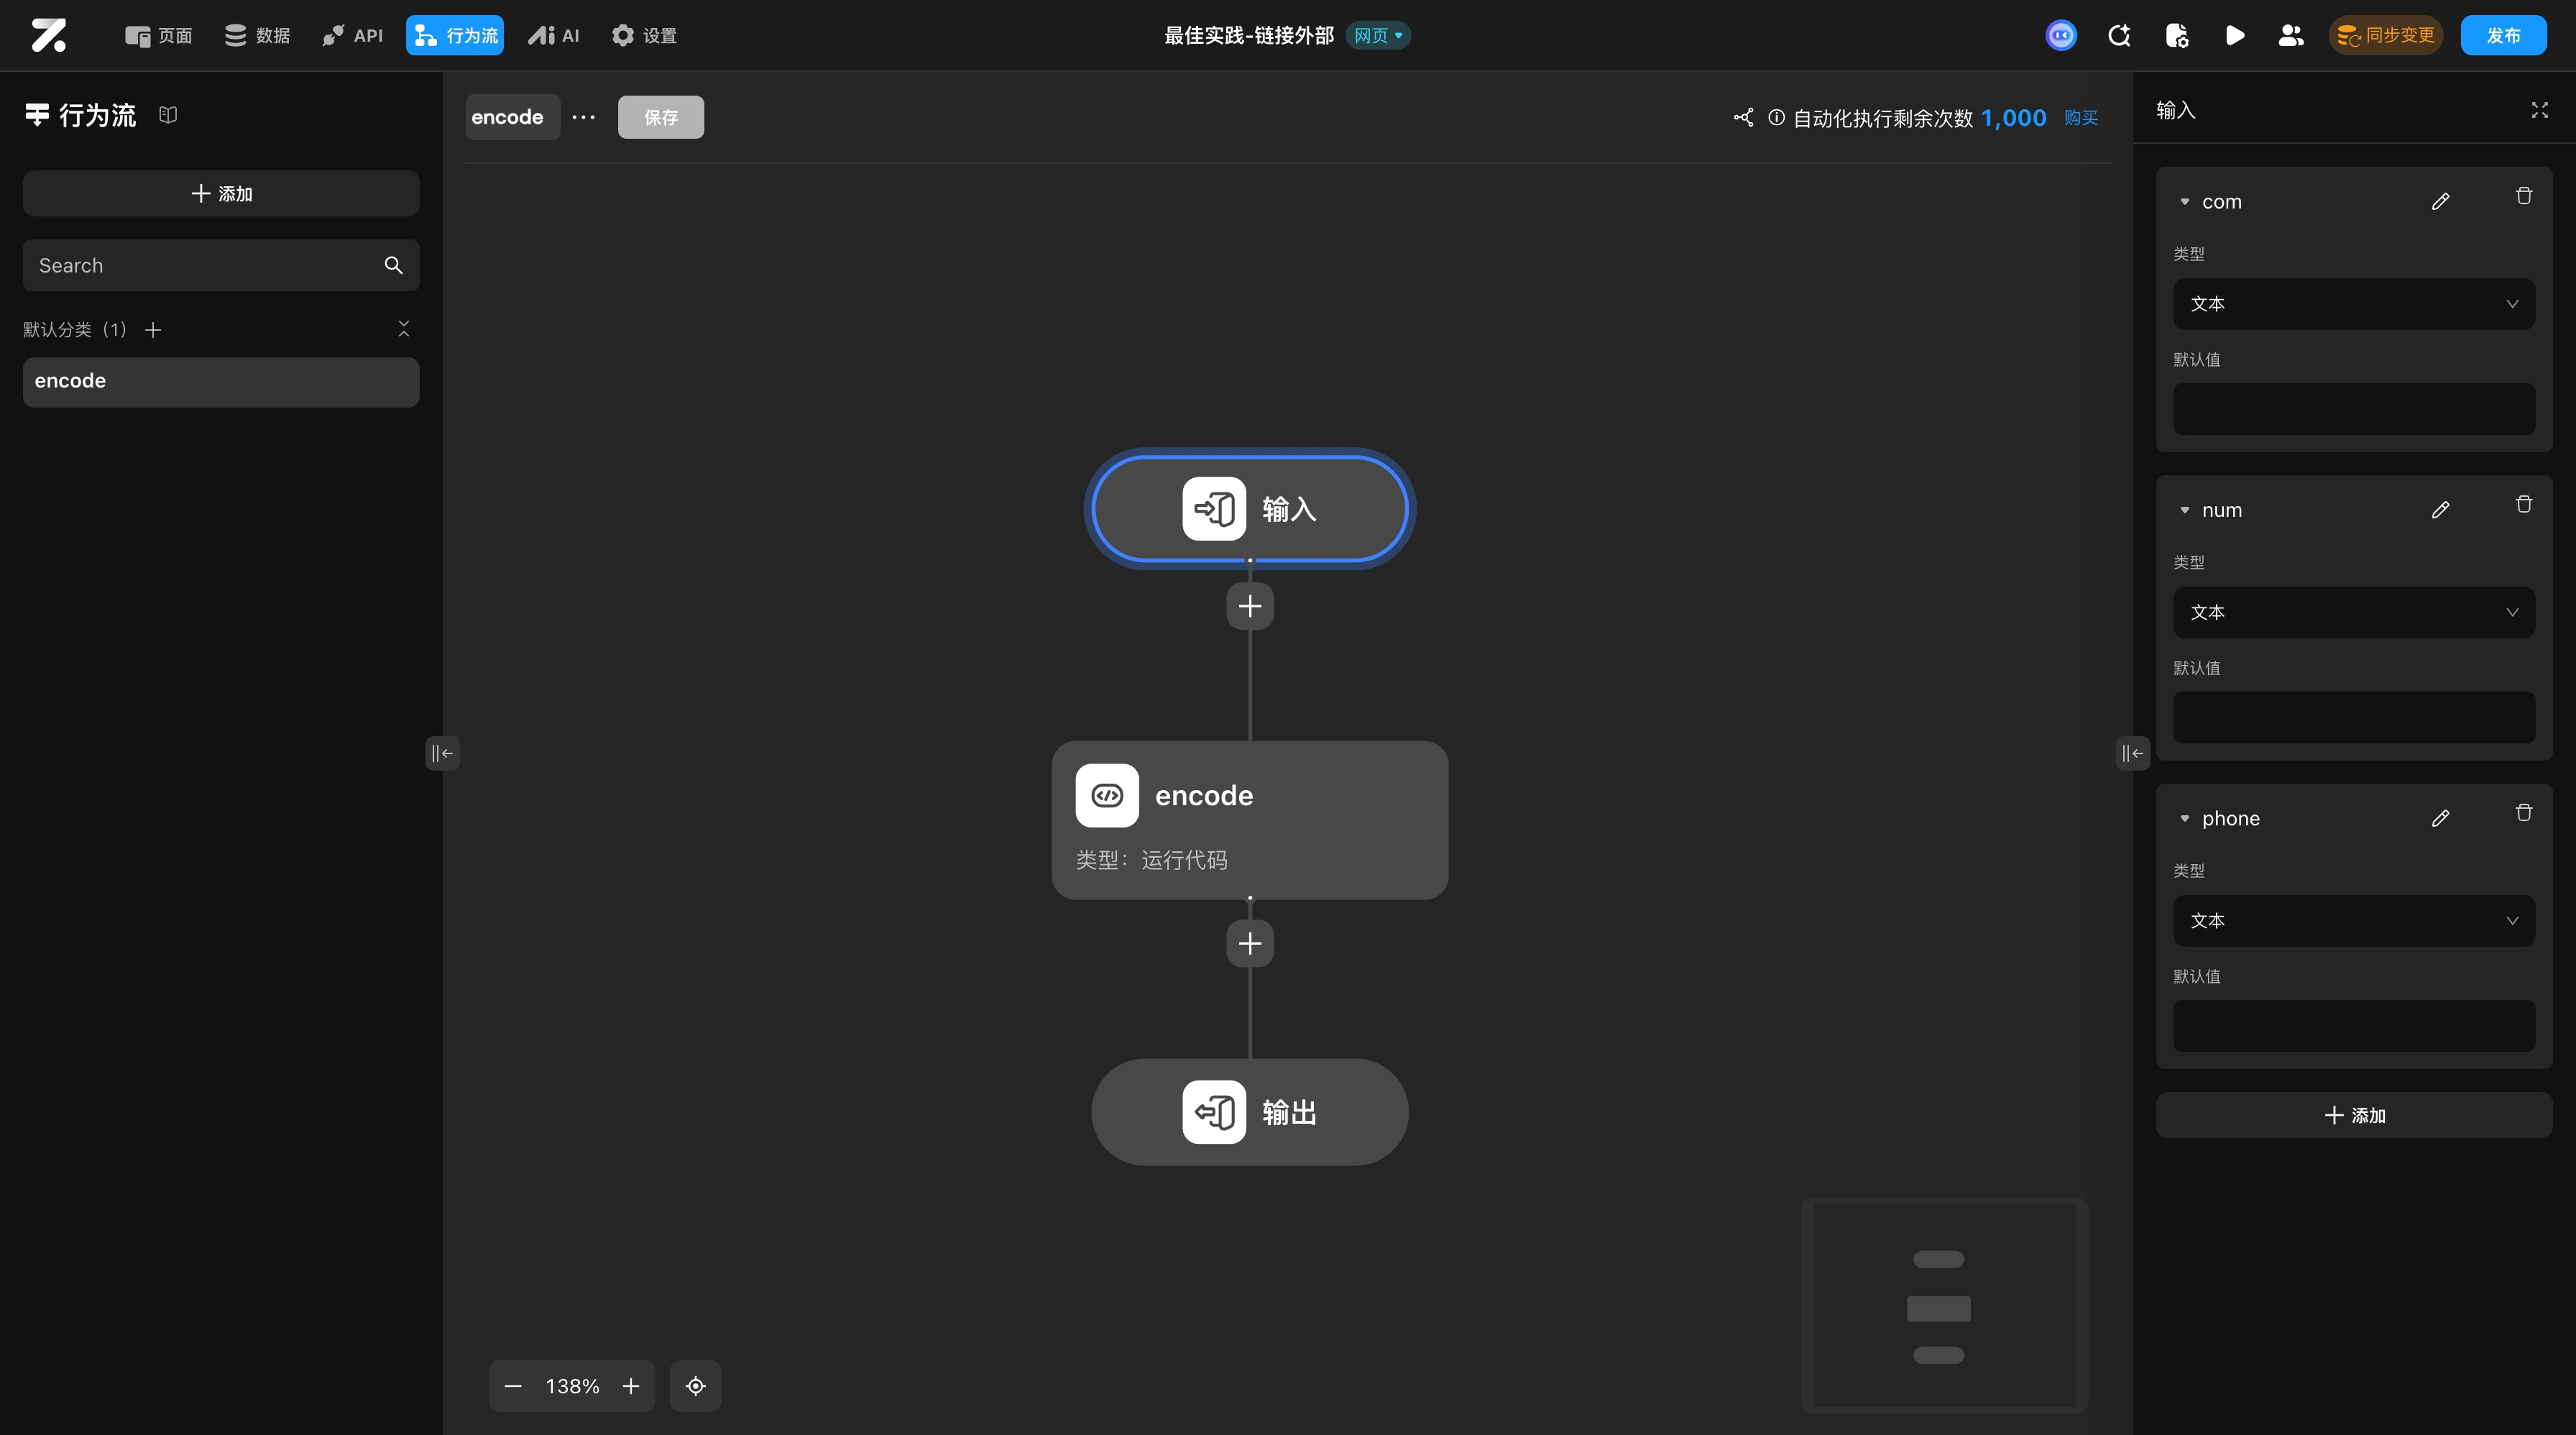This screenshot has width=2576, height=1435.
Task: Open the API tab
Action: click(x=352, y=36)
